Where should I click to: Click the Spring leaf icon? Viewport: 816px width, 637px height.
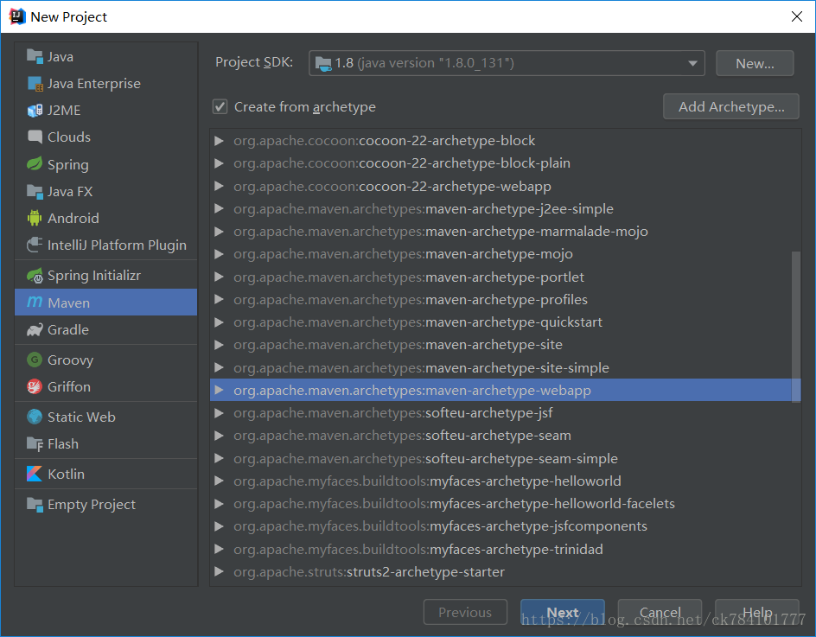tap(35, 164)
